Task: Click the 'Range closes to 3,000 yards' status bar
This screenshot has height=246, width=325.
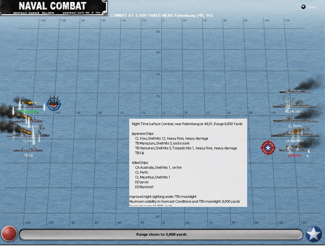Action: [x=161, y=234]
